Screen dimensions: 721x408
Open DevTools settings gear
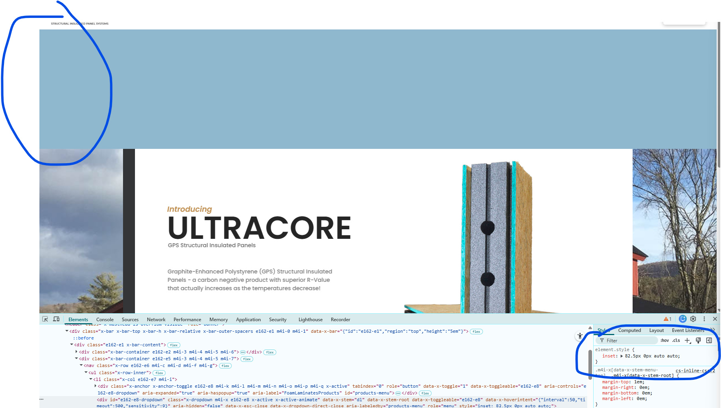coord(693,319)
